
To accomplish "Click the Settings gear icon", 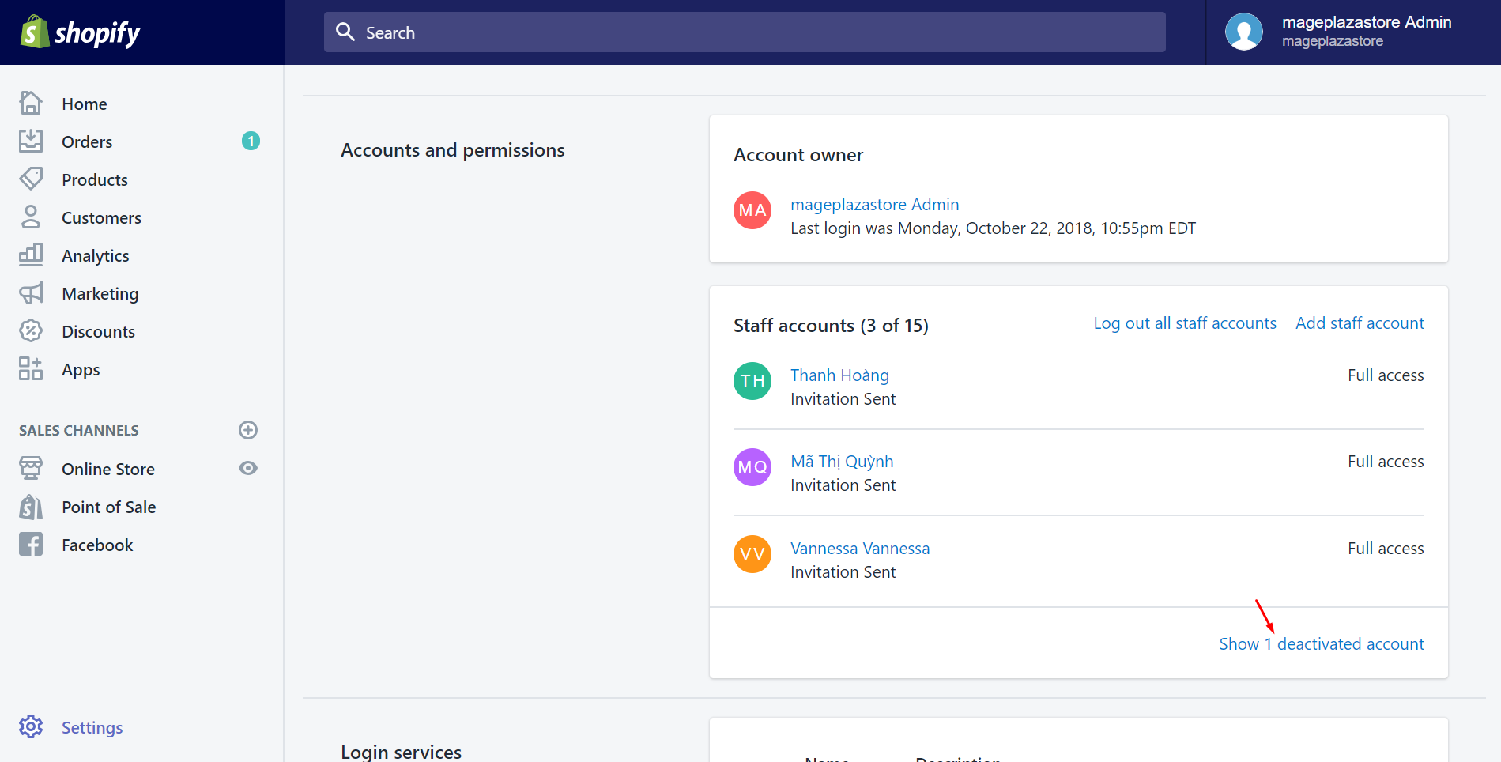I will tap(31, 726).
